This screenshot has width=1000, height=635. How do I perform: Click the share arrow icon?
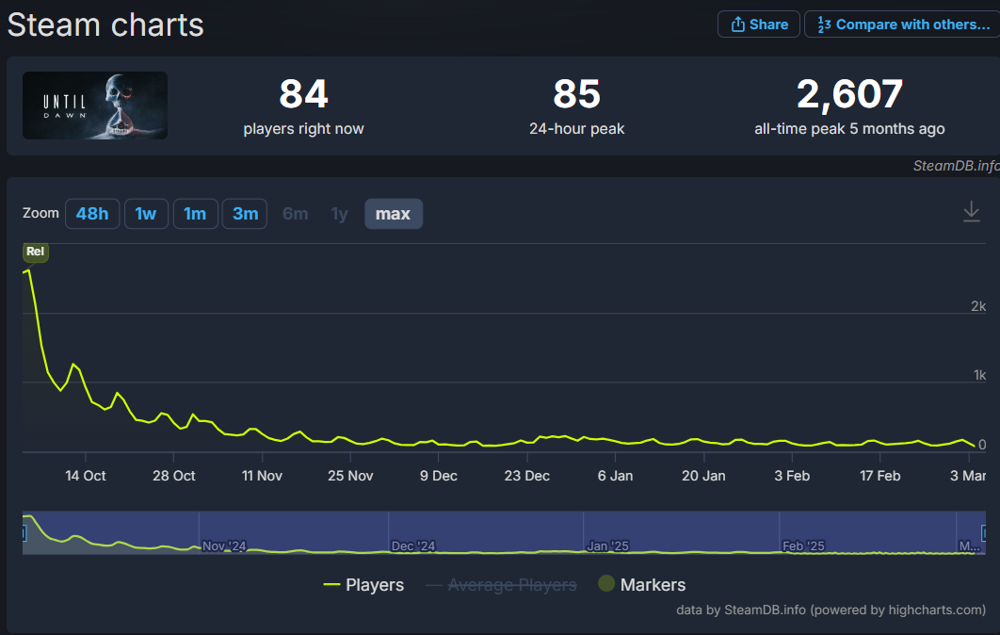coord(738,24)
